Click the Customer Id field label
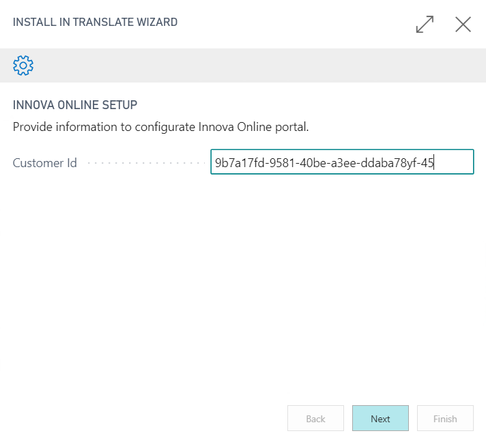This screenshot has height=442, width=486. click(x=45, y=163)
